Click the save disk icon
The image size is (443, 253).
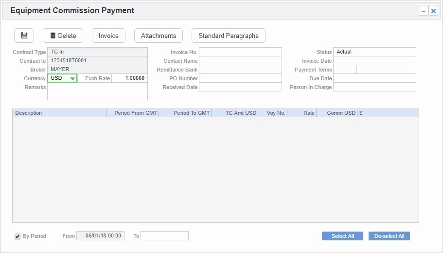[x=24, y=36]
